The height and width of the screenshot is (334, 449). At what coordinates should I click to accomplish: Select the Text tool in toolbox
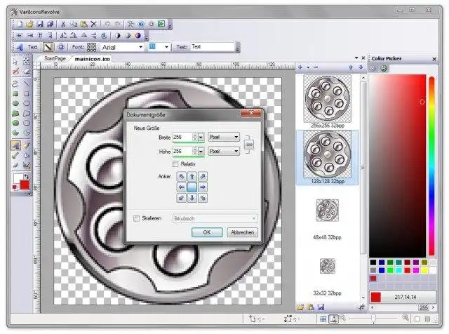pos(15,145)
